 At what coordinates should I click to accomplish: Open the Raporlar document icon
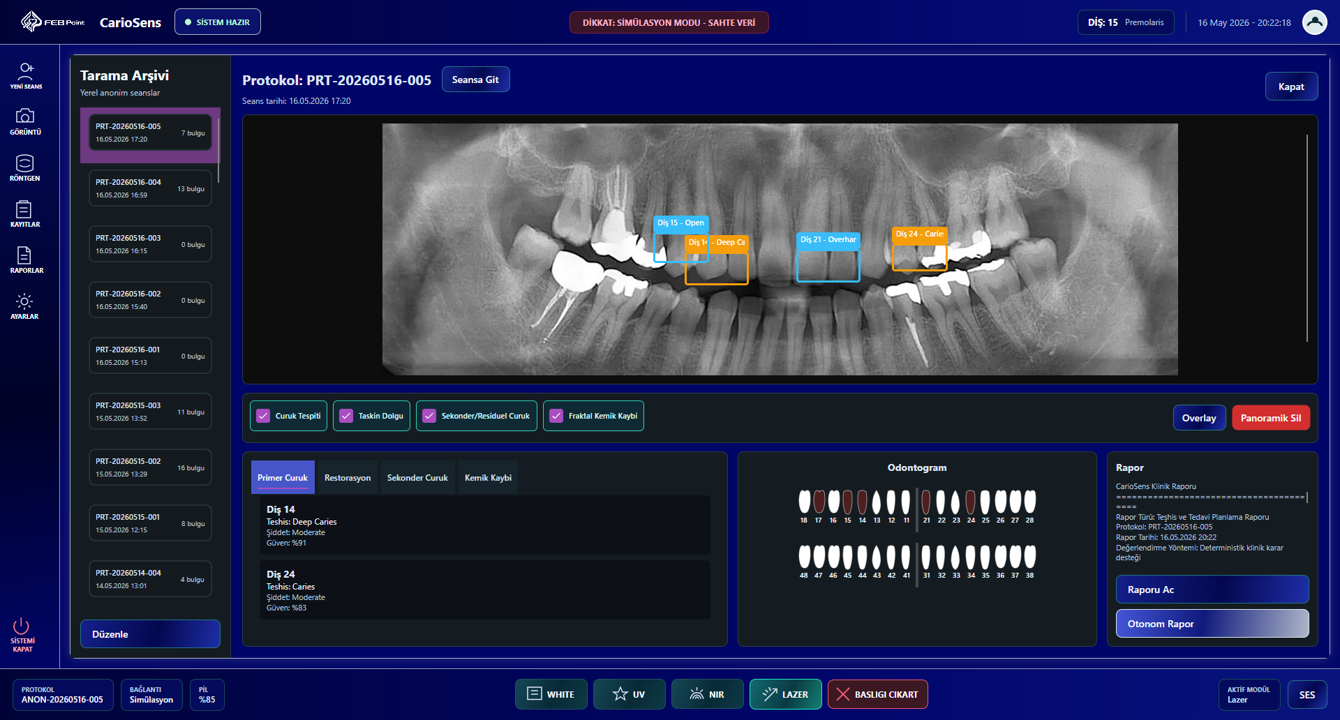(x=26, y=260)
